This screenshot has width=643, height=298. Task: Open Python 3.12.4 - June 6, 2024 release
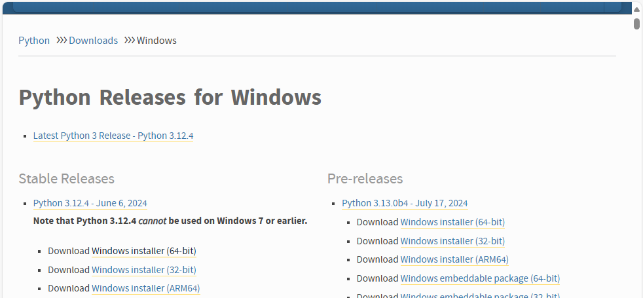(x=90, y=203)
